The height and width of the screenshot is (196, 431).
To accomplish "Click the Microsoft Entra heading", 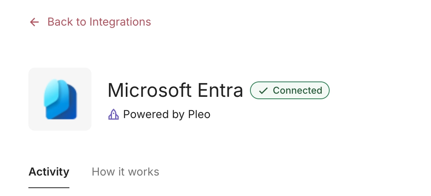I will tap(175, 91).
